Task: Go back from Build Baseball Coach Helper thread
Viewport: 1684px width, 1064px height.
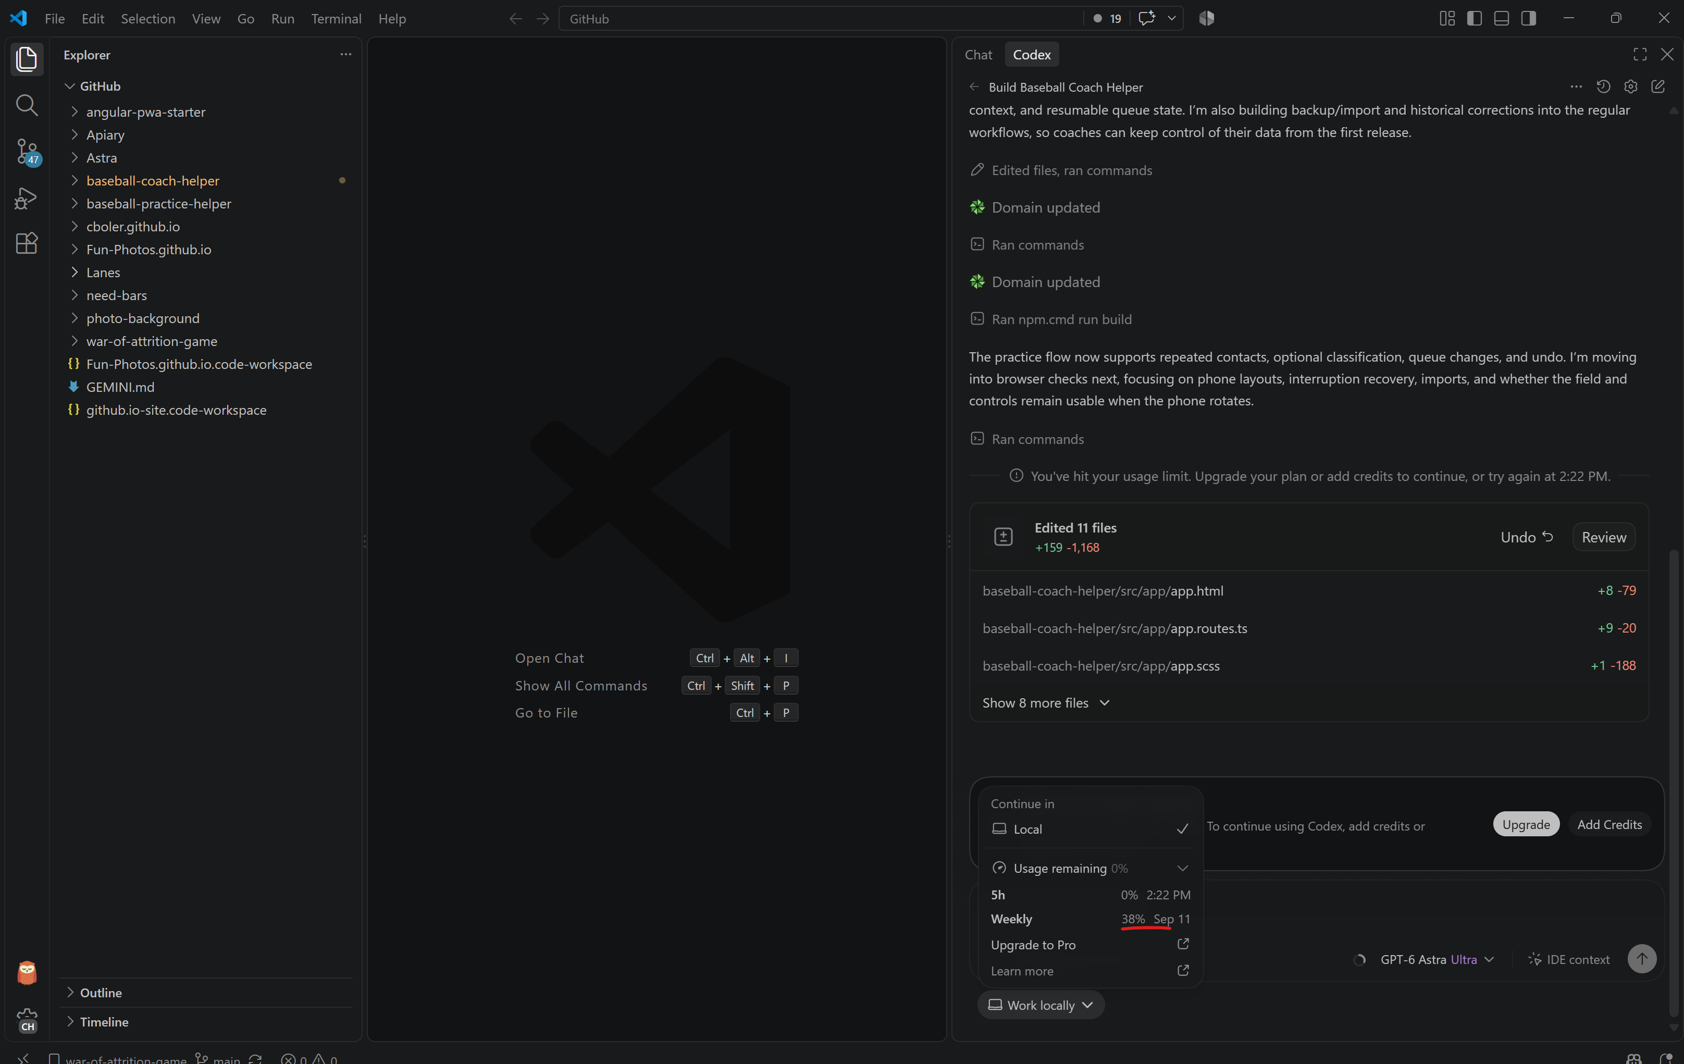Action: tap(974, 86)
